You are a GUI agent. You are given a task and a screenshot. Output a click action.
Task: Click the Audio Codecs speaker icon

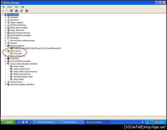pos(11,66)
